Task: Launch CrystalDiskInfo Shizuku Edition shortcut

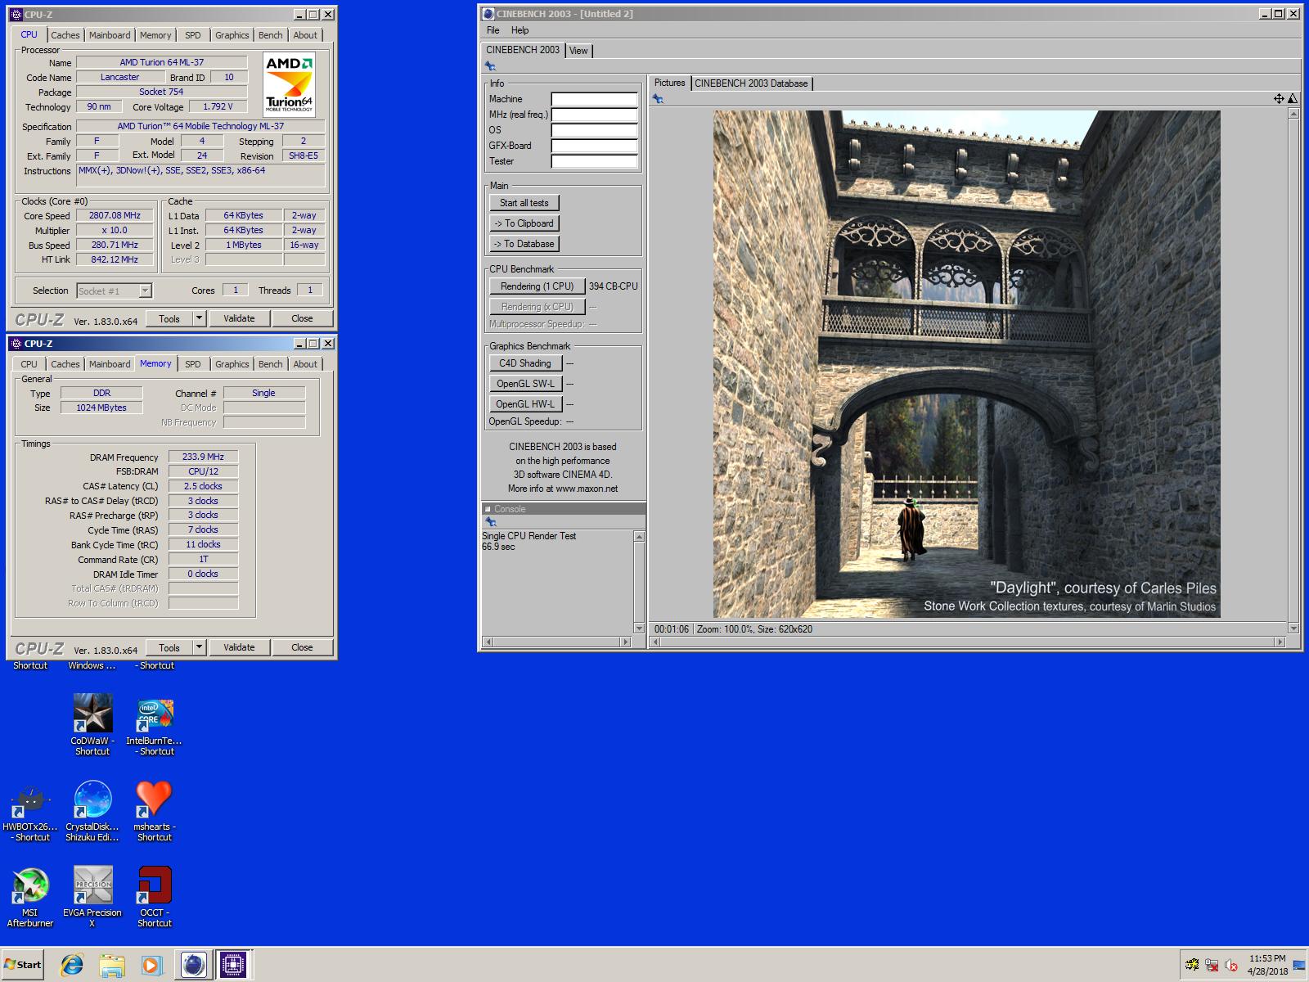Action: click(x=92, y=811)
